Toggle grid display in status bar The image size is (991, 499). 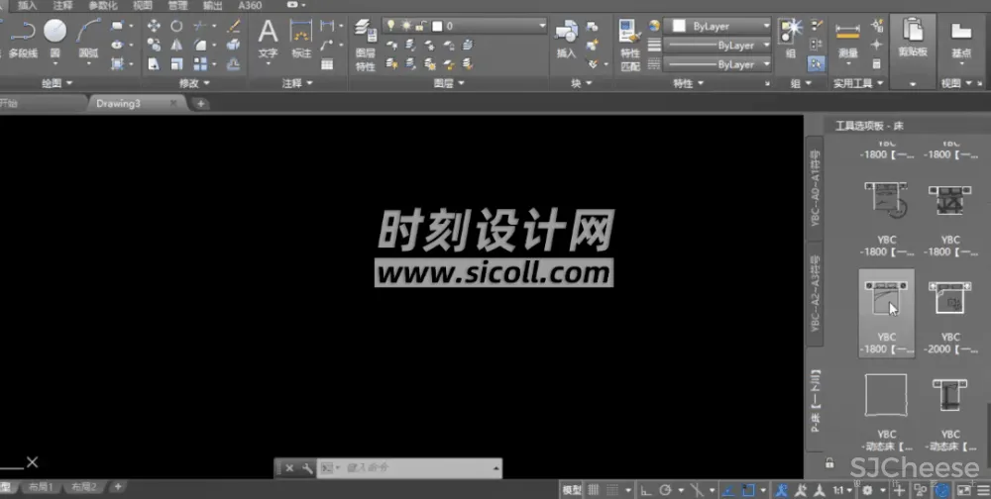[593, 490]
